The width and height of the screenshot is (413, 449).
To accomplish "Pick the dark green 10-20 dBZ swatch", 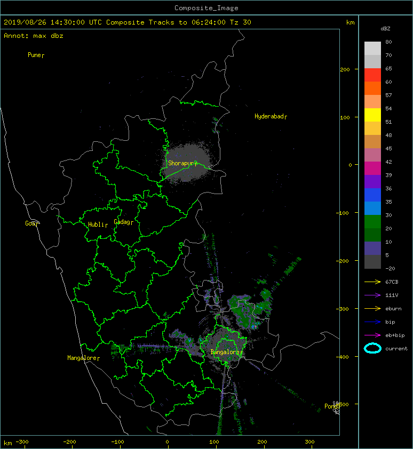I will click(372, 235).
